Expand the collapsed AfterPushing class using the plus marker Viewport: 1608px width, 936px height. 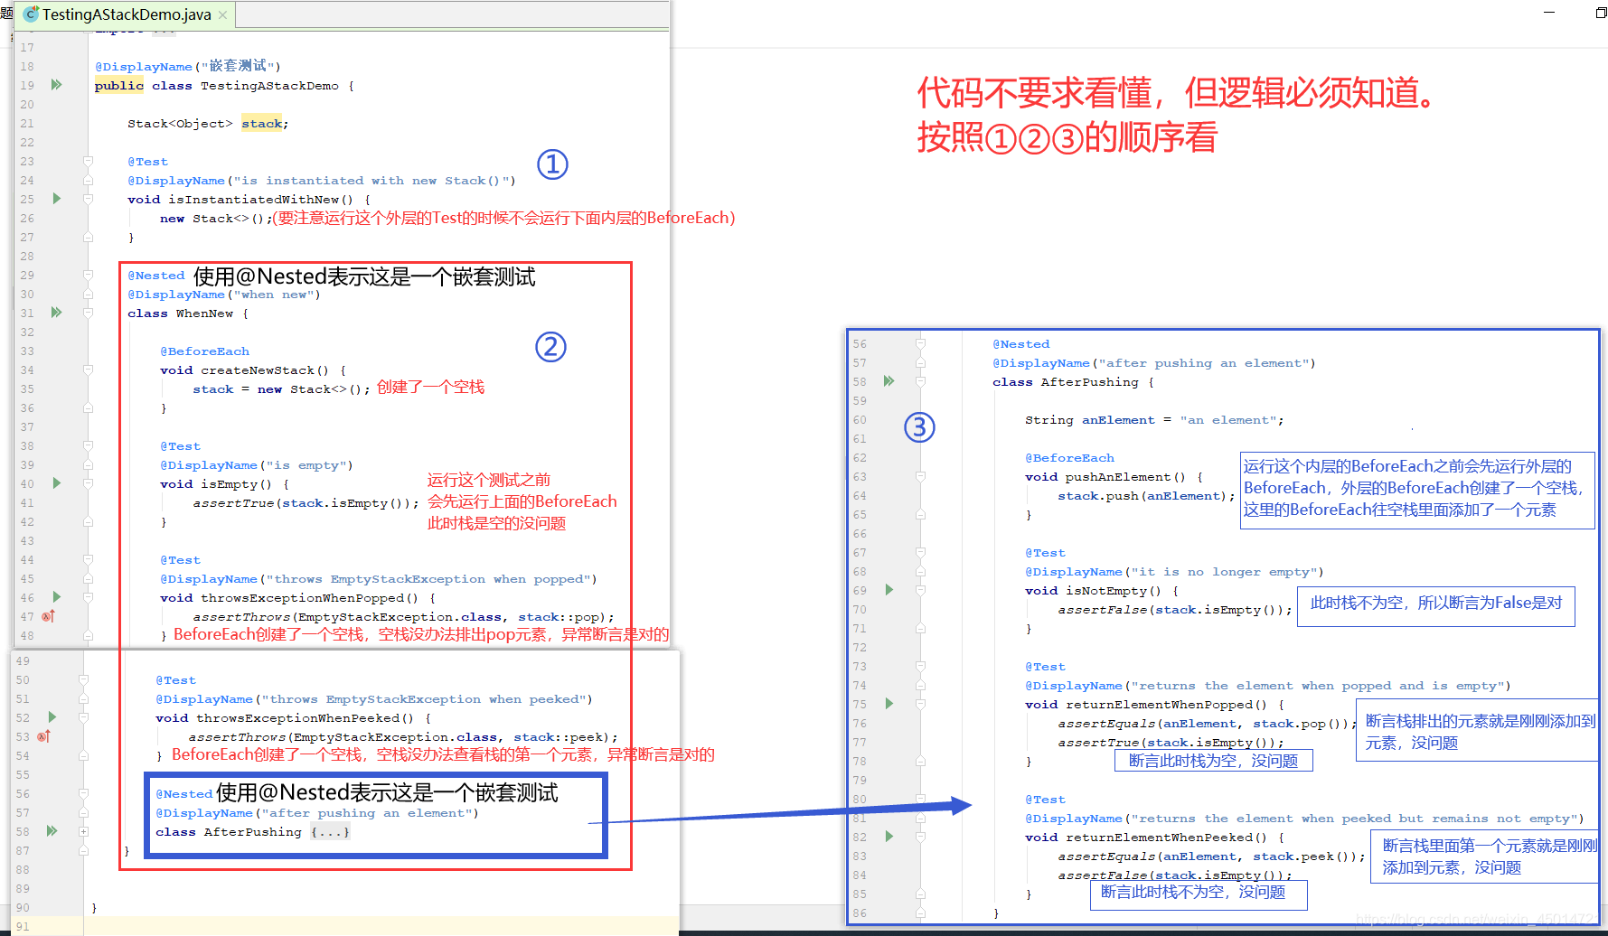coord(83,831)
